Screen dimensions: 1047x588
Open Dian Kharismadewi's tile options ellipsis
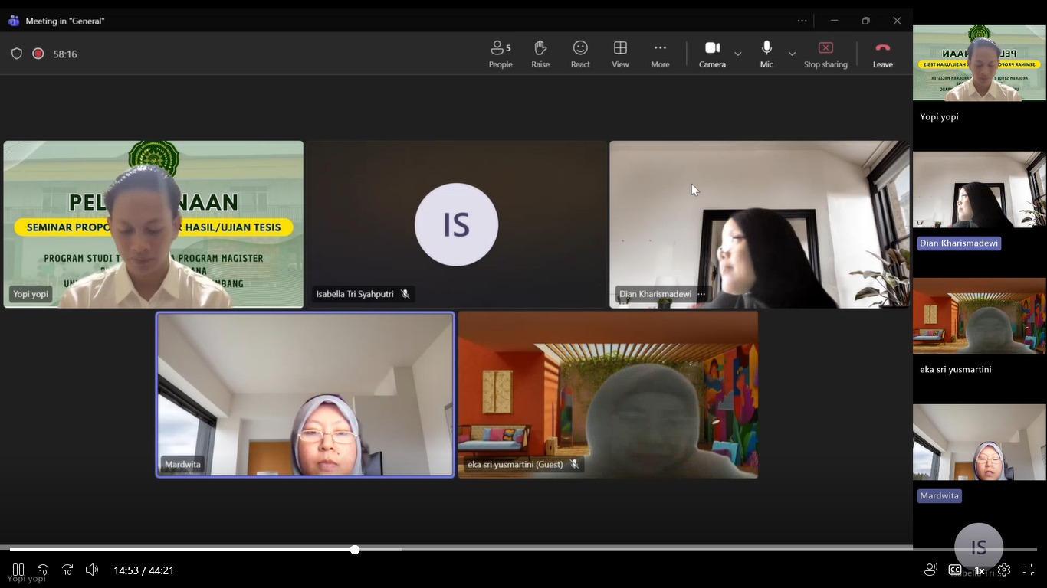click(701, 294)
